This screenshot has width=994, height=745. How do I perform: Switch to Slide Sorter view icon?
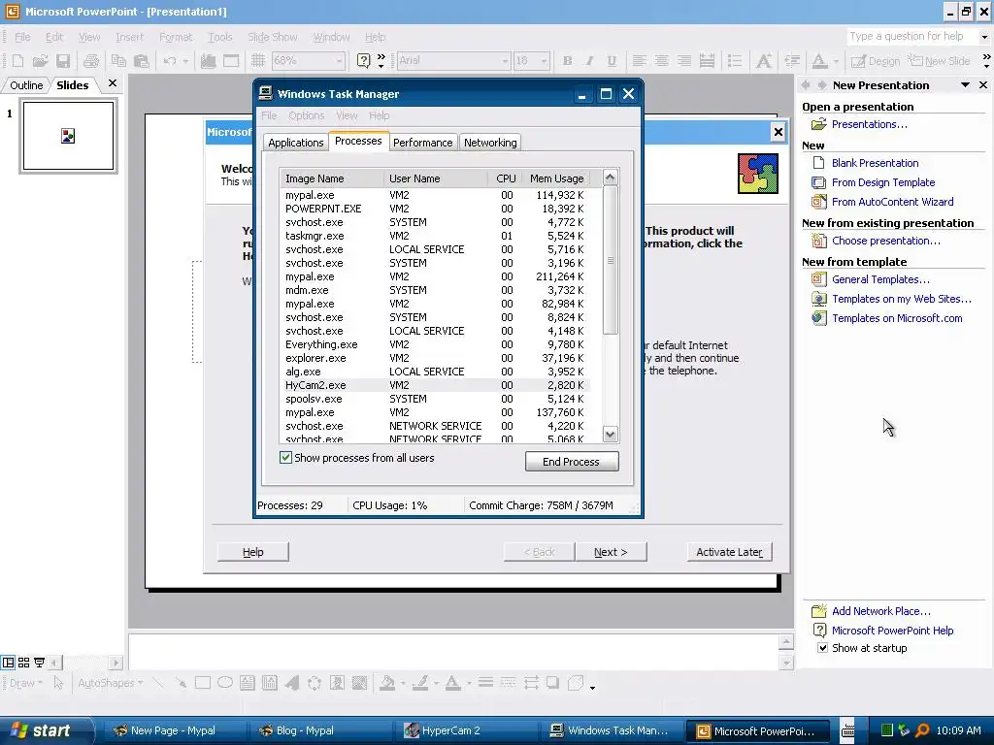point(23,663)
